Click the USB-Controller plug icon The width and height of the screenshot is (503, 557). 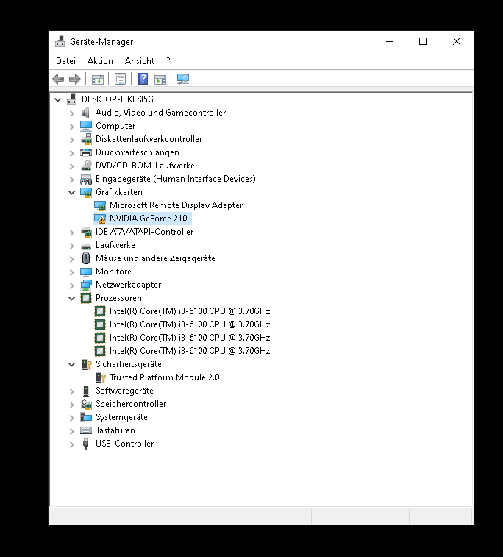[x=85, y=444]
